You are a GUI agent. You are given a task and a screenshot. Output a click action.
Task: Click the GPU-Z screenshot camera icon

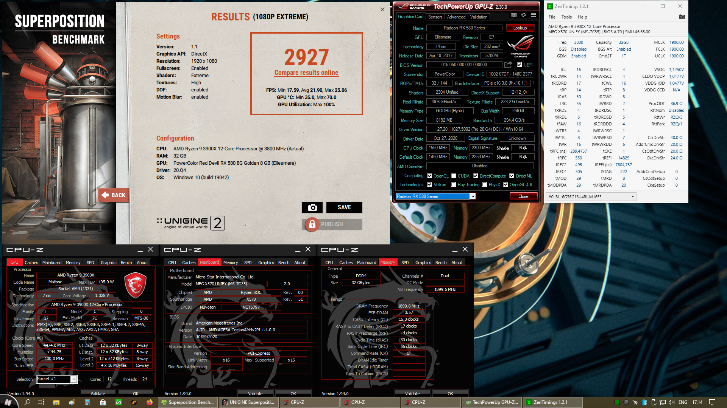click(x=513, y=15)
